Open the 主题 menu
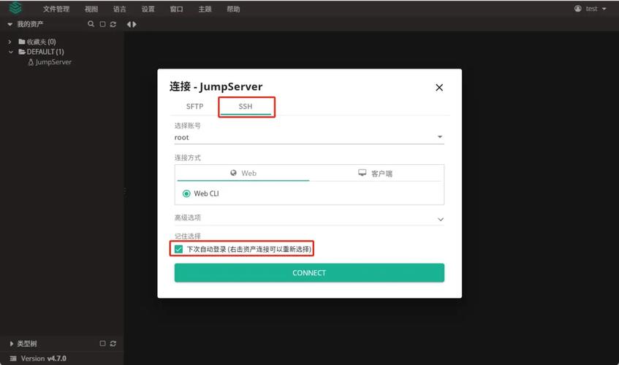Image resolution: width=619 pixels, height=365 pixels. pyautogui.click(x=205, y=9)
